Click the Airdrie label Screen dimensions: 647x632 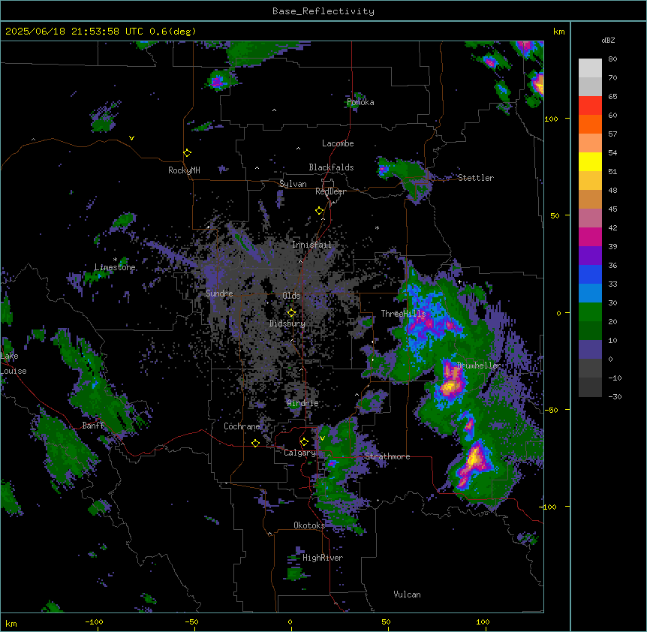pos(303,403)
